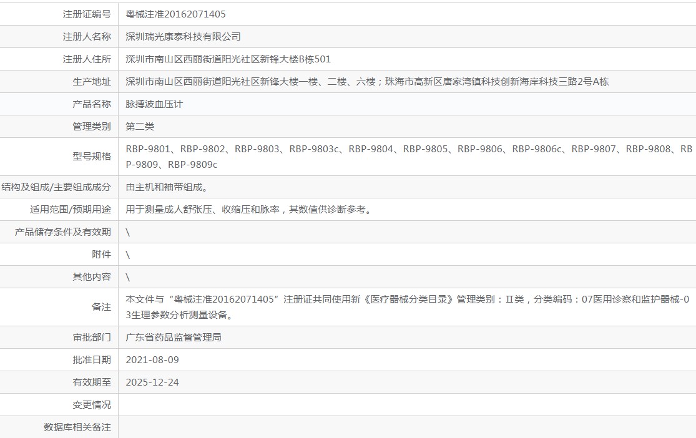This screenshot has width=696, height=438.
Task: Select intended use text 用于测量成人舒张压
Action: (x=250, y=210)
